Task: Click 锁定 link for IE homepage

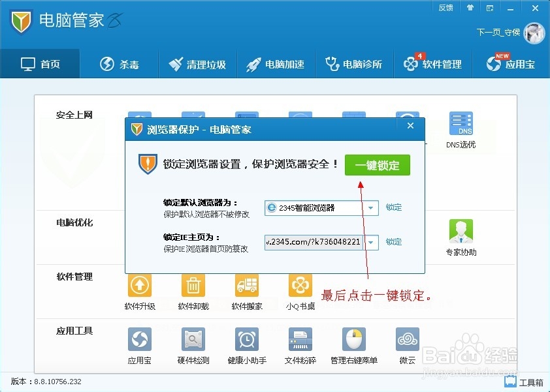Action: tap(394, 242)
